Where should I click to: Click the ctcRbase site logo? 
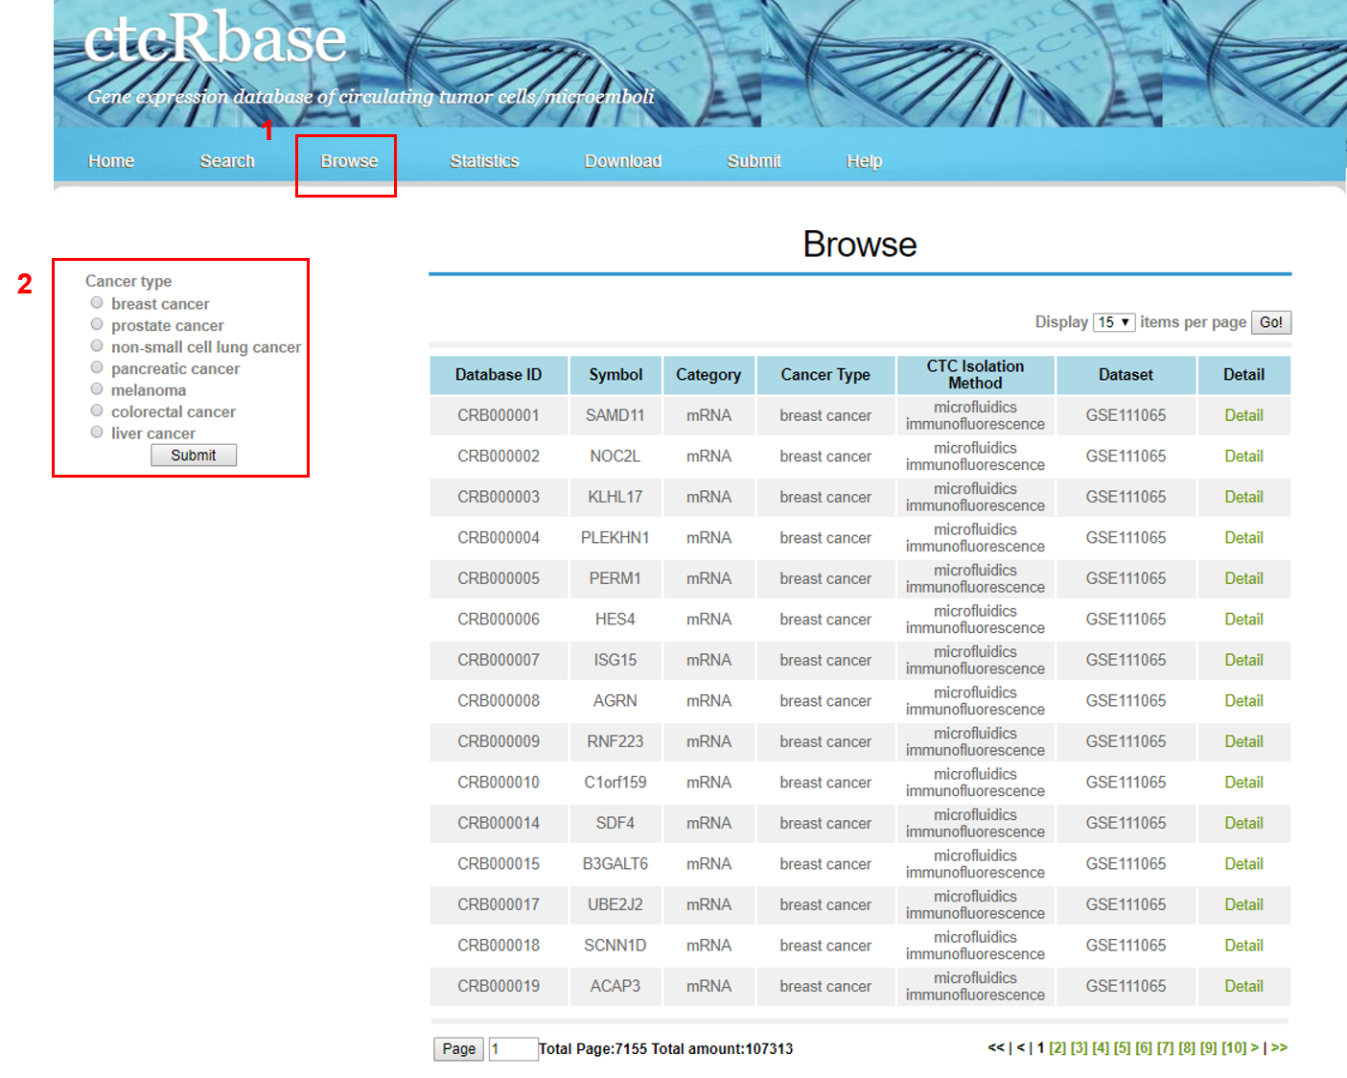215,40
